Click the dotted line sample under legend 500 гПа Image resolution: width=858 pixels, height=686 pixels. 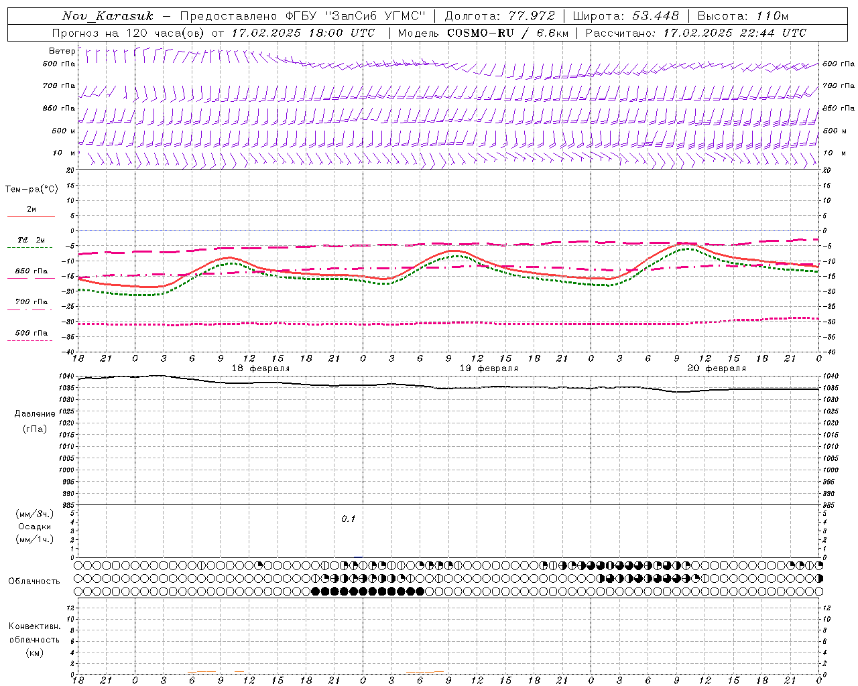tap(29, 340)
